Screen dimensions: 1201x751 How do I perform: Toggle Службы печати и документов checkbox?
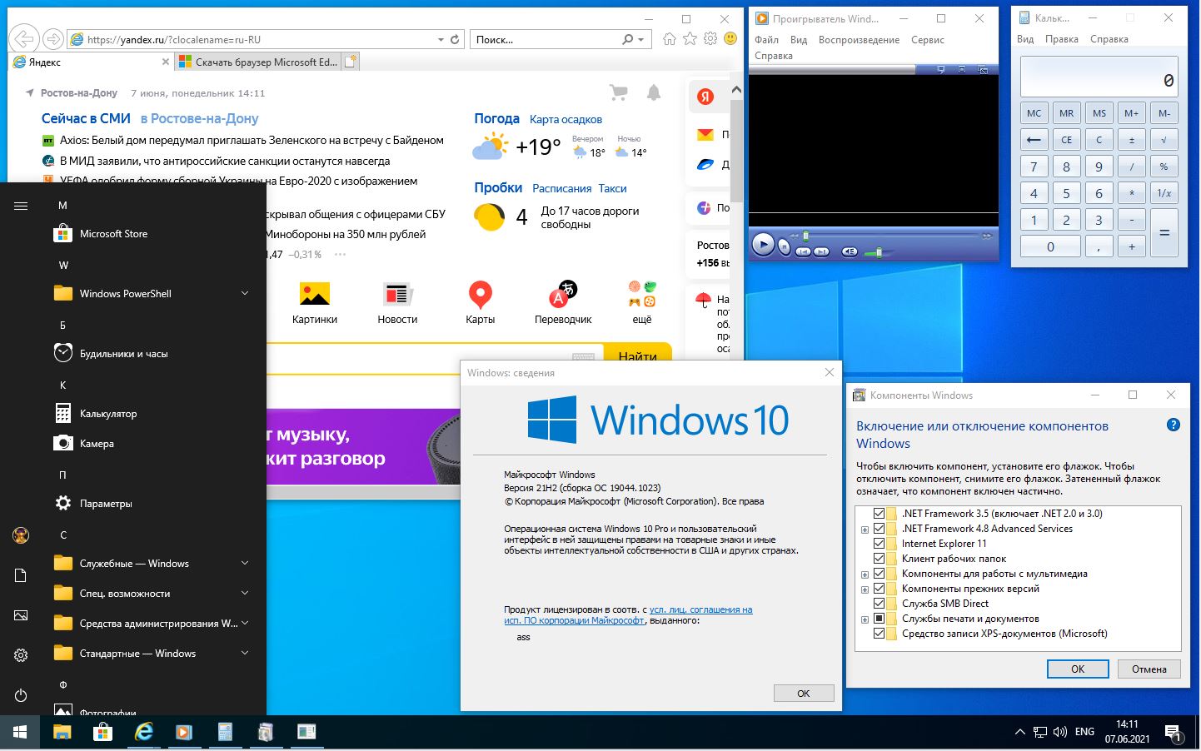[x=879, y=619]
